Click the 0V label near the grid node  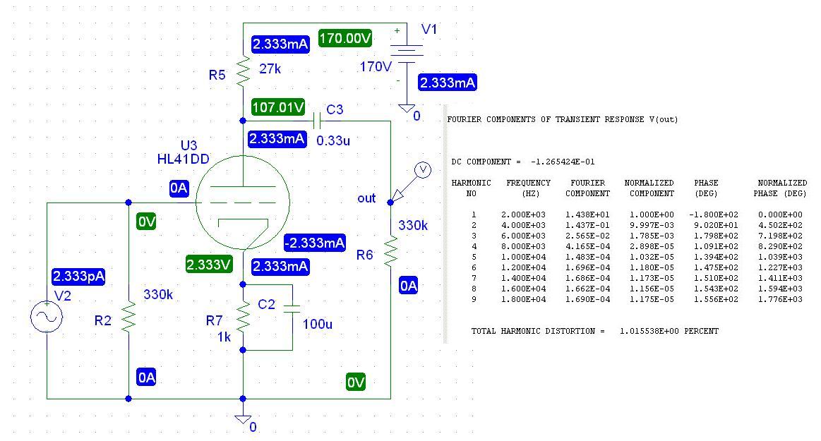pyautogui.click(x=147, y=222)
